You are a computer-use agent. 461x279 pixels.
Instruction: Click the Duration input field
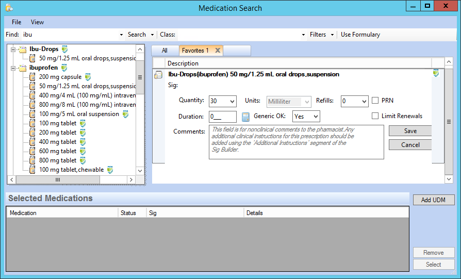pos(223,117)
